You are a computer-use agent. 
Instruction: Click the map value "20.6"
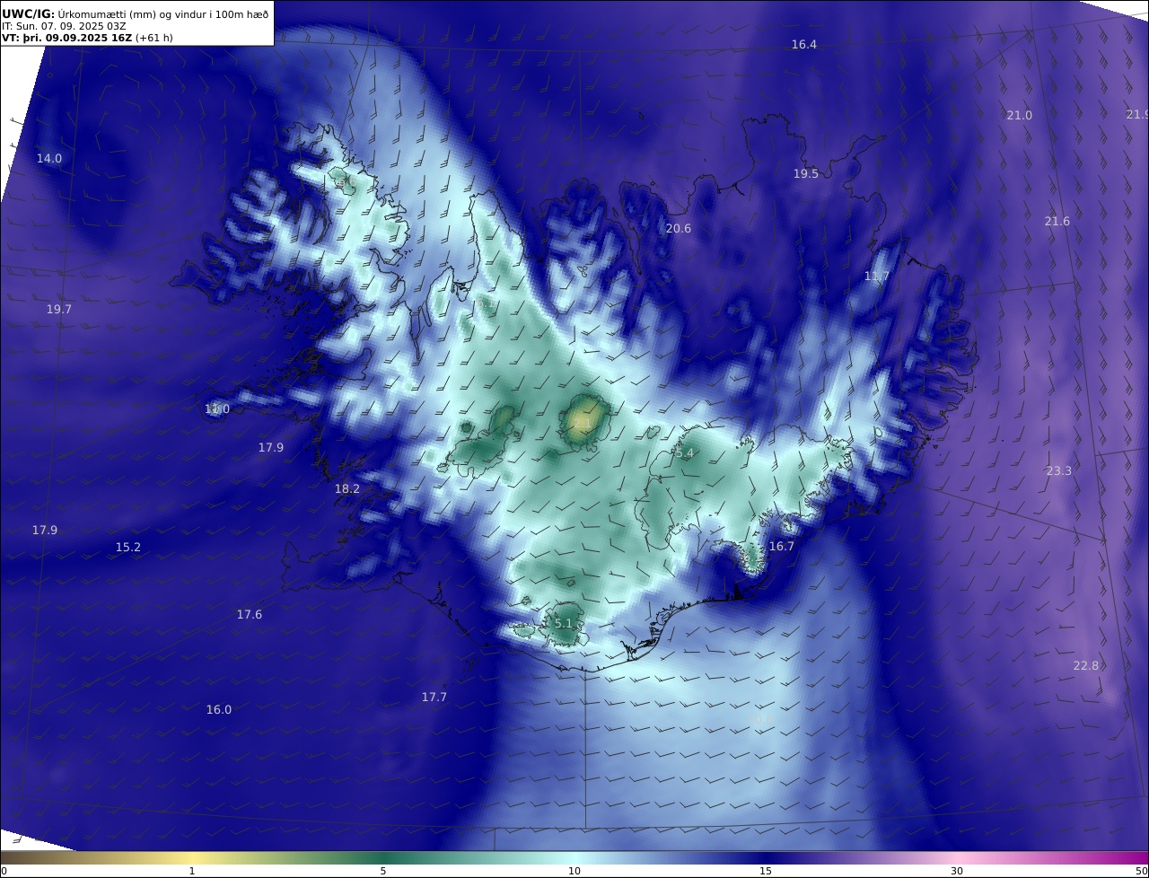pos(679,229)
